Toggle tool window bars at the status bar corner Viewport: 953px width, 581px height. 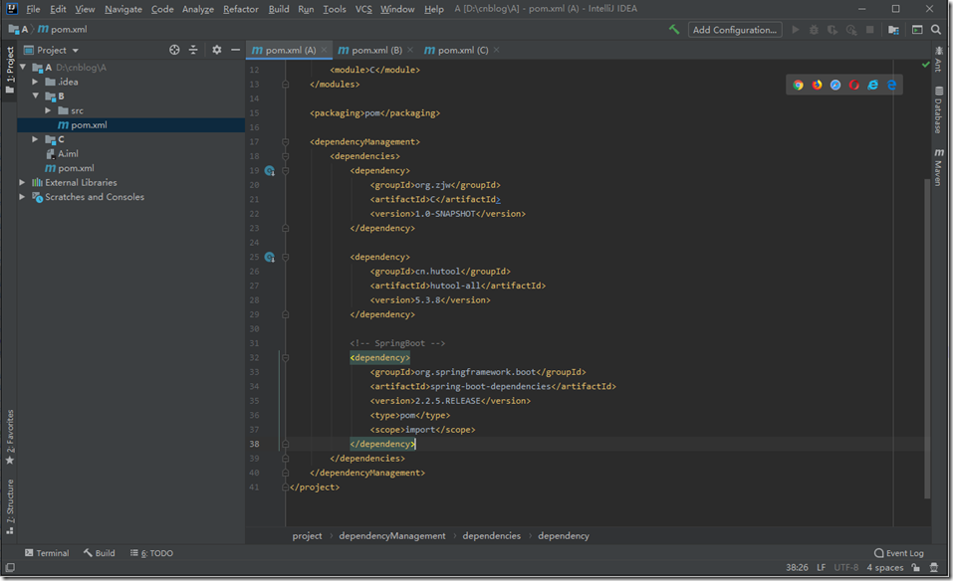pos(10,568)
